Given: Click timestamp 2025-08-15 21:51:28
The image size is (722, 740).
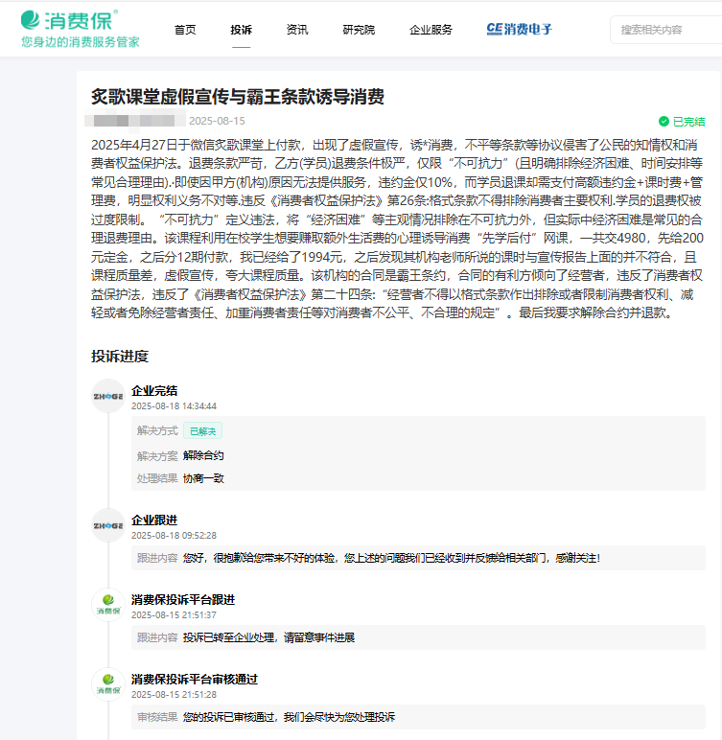Looking at the screenshot, I should point(174,695).
